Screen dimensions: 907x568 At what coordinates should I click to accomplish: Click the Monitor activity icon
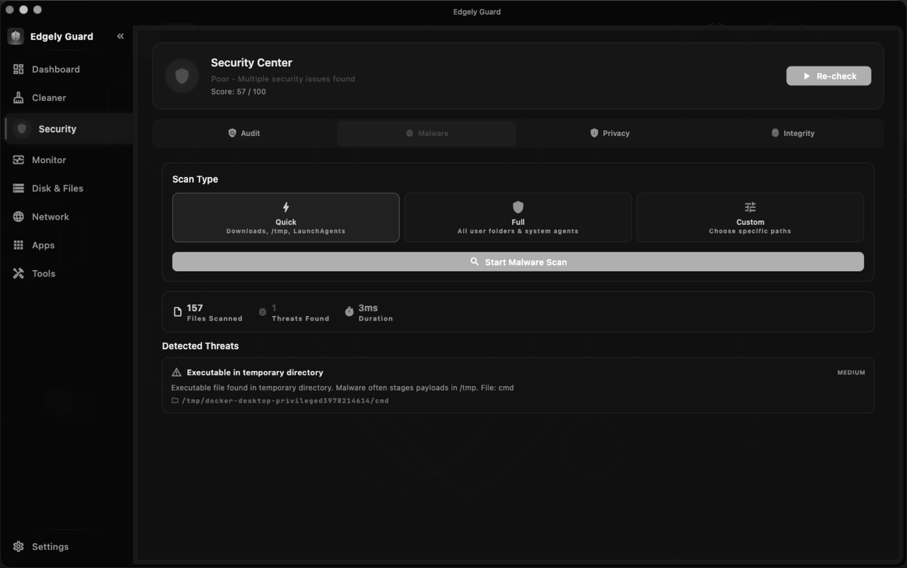18,160
